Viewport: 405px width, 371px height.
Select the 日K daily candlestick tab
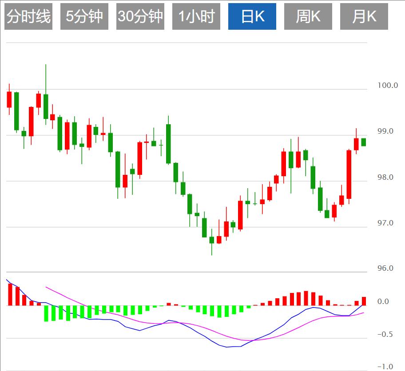click(252, 16)
